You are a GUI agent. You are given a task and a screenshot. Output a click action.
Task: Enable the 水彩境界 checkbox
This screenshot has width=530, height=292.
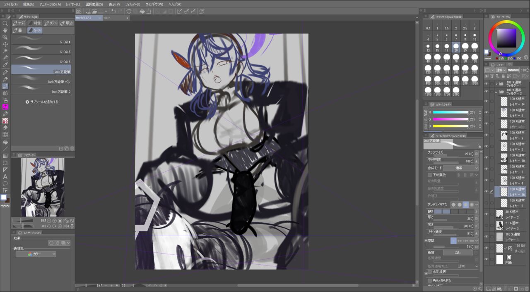point(430,272)
